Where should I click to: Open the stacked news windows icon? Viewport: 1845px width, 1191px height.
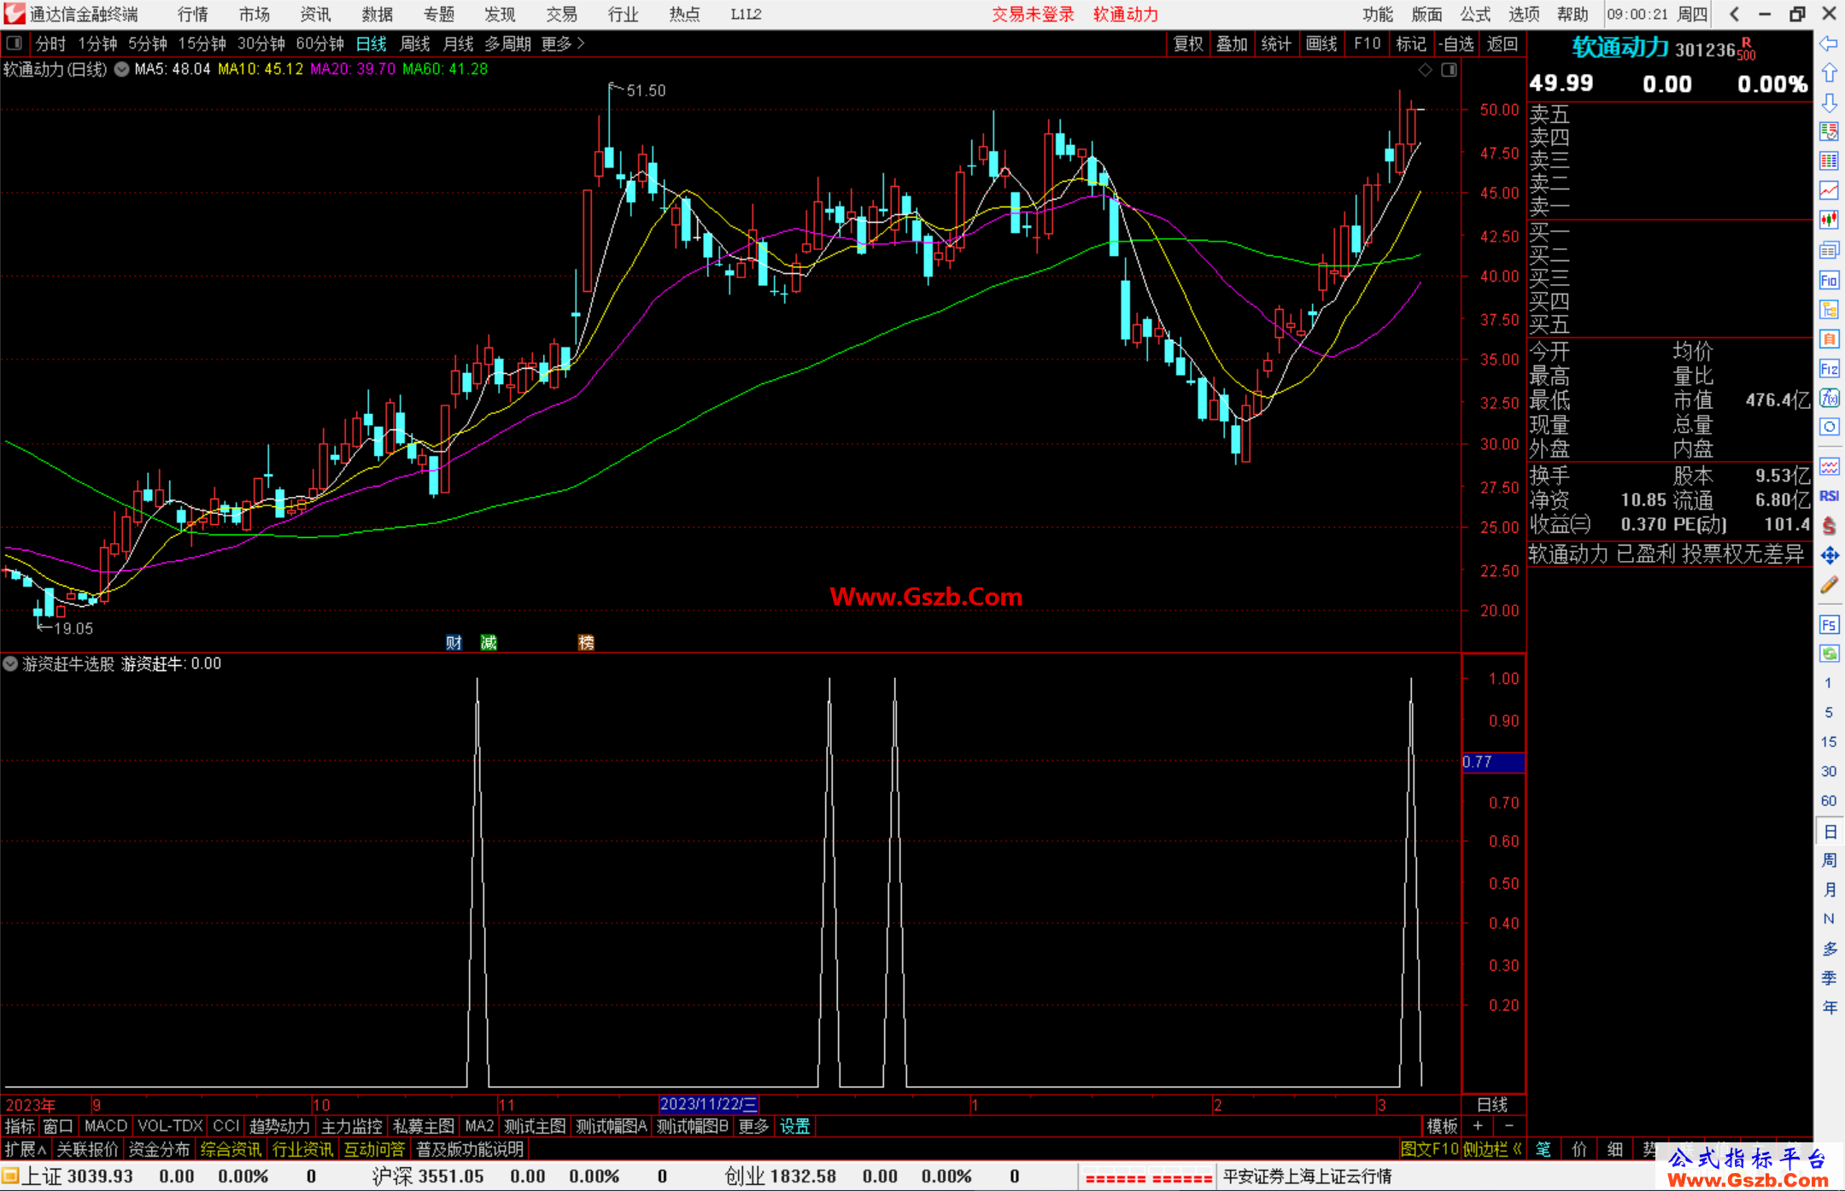1829,250
